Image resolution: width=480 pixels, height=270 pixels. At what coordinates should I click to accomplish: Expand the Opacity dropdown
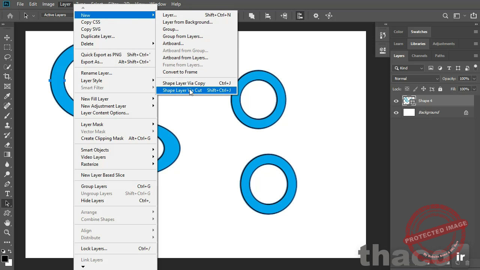point(474,78)
